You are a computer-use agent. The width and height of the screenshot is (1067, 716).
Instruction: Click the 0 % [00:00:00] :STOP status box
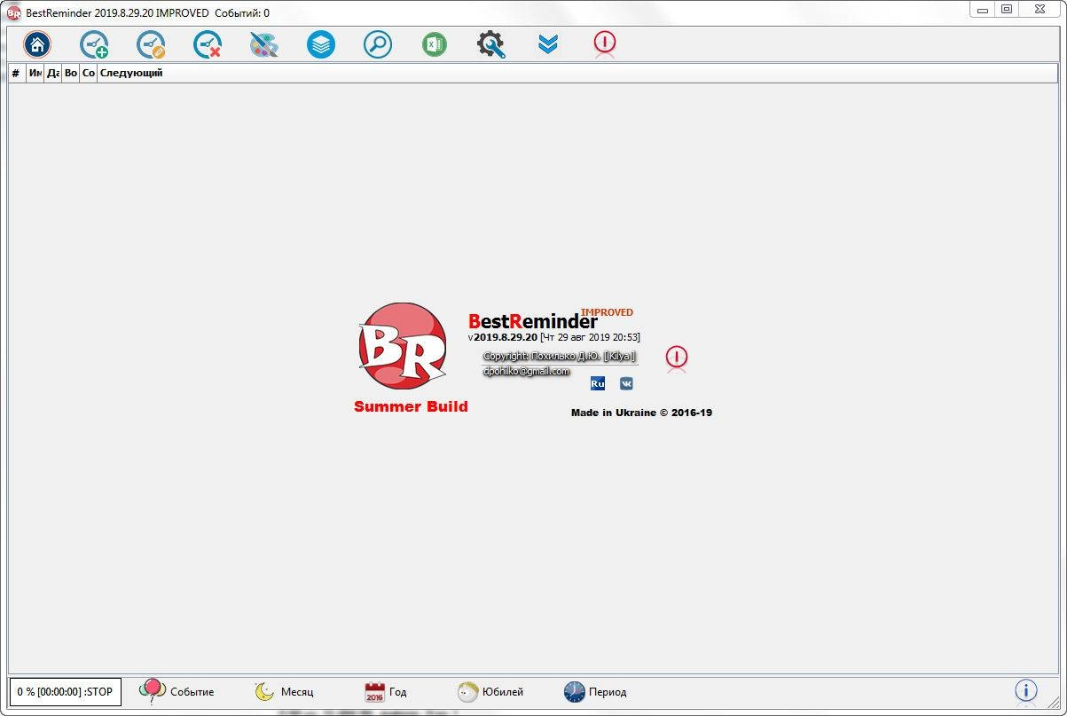[65, 692]
